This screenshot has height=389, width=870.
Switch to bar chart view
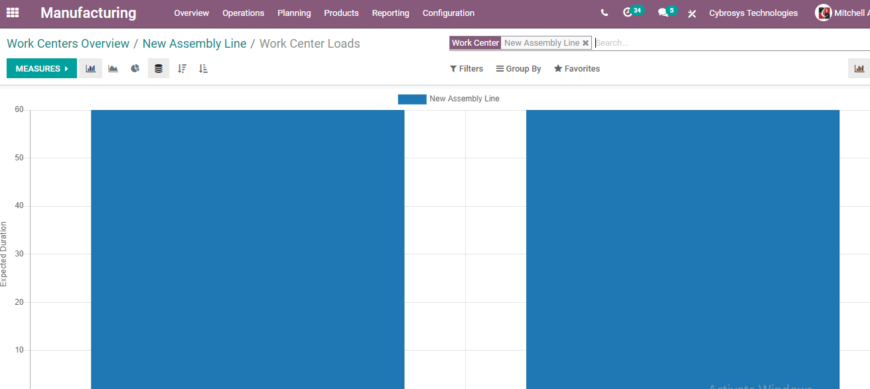point(91,68)
